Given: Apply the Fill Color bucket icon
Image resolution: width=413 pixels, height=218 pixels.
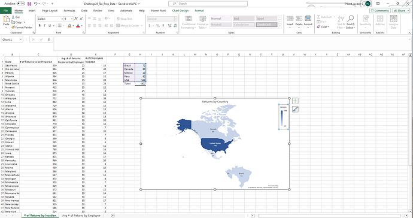Looking at the screenshot, I should pyautogui.click(x=69, y=26).
